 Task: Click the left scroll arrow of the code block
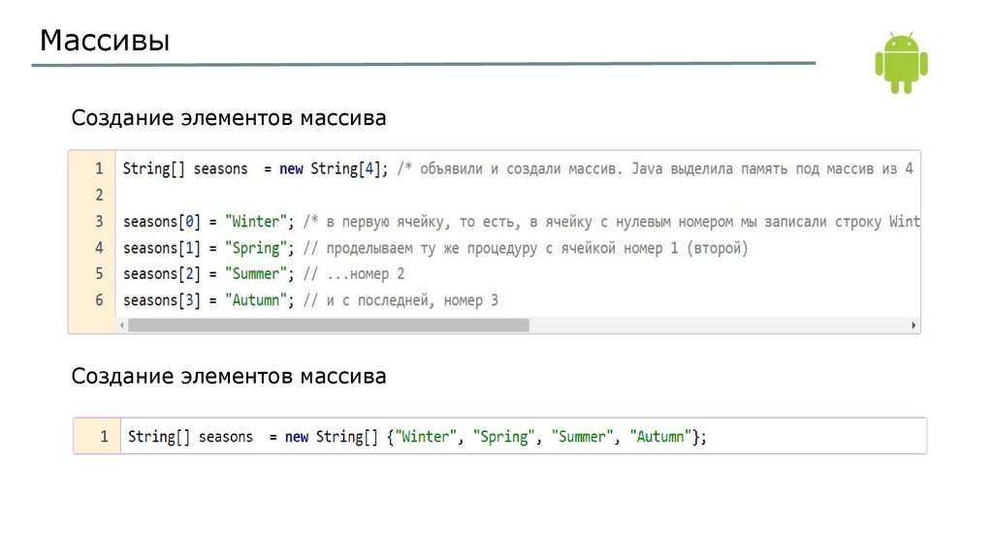point(121,325)
